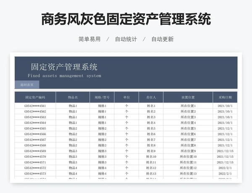
Task: Select the 采购日期 column header
Action: click(225, 97)
